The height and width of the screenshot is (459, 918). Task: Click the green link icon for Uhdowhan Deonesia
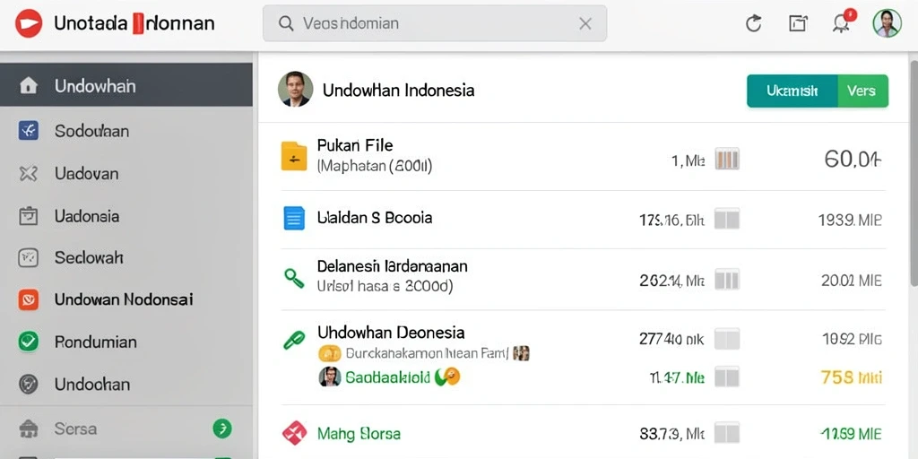pyautogui.click(x=294, y=340)
